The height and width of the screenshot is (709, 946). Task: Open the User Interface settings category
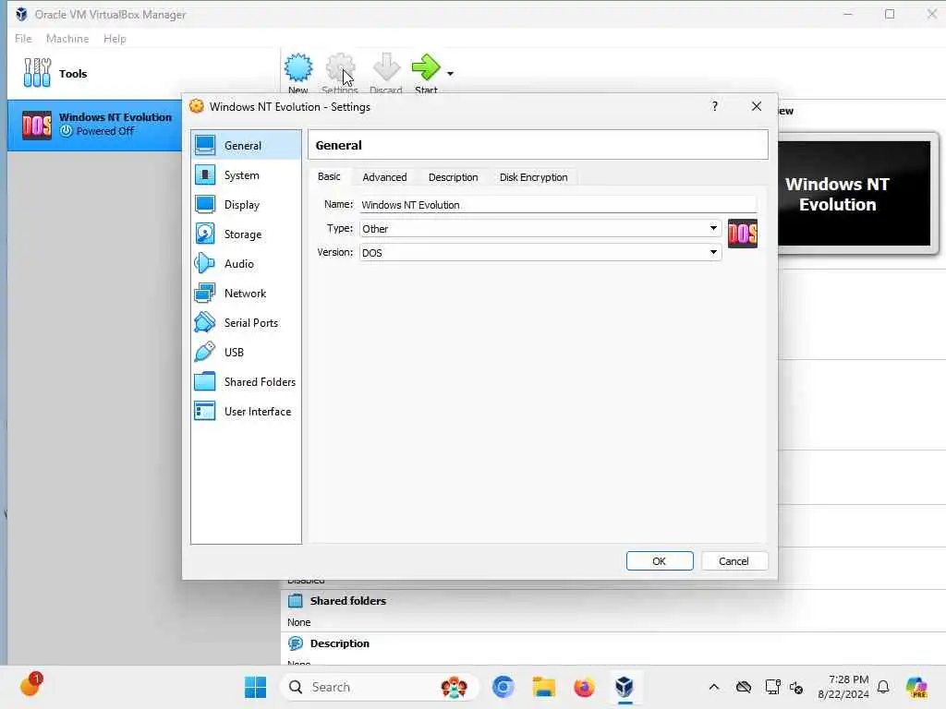click(246, 411)
